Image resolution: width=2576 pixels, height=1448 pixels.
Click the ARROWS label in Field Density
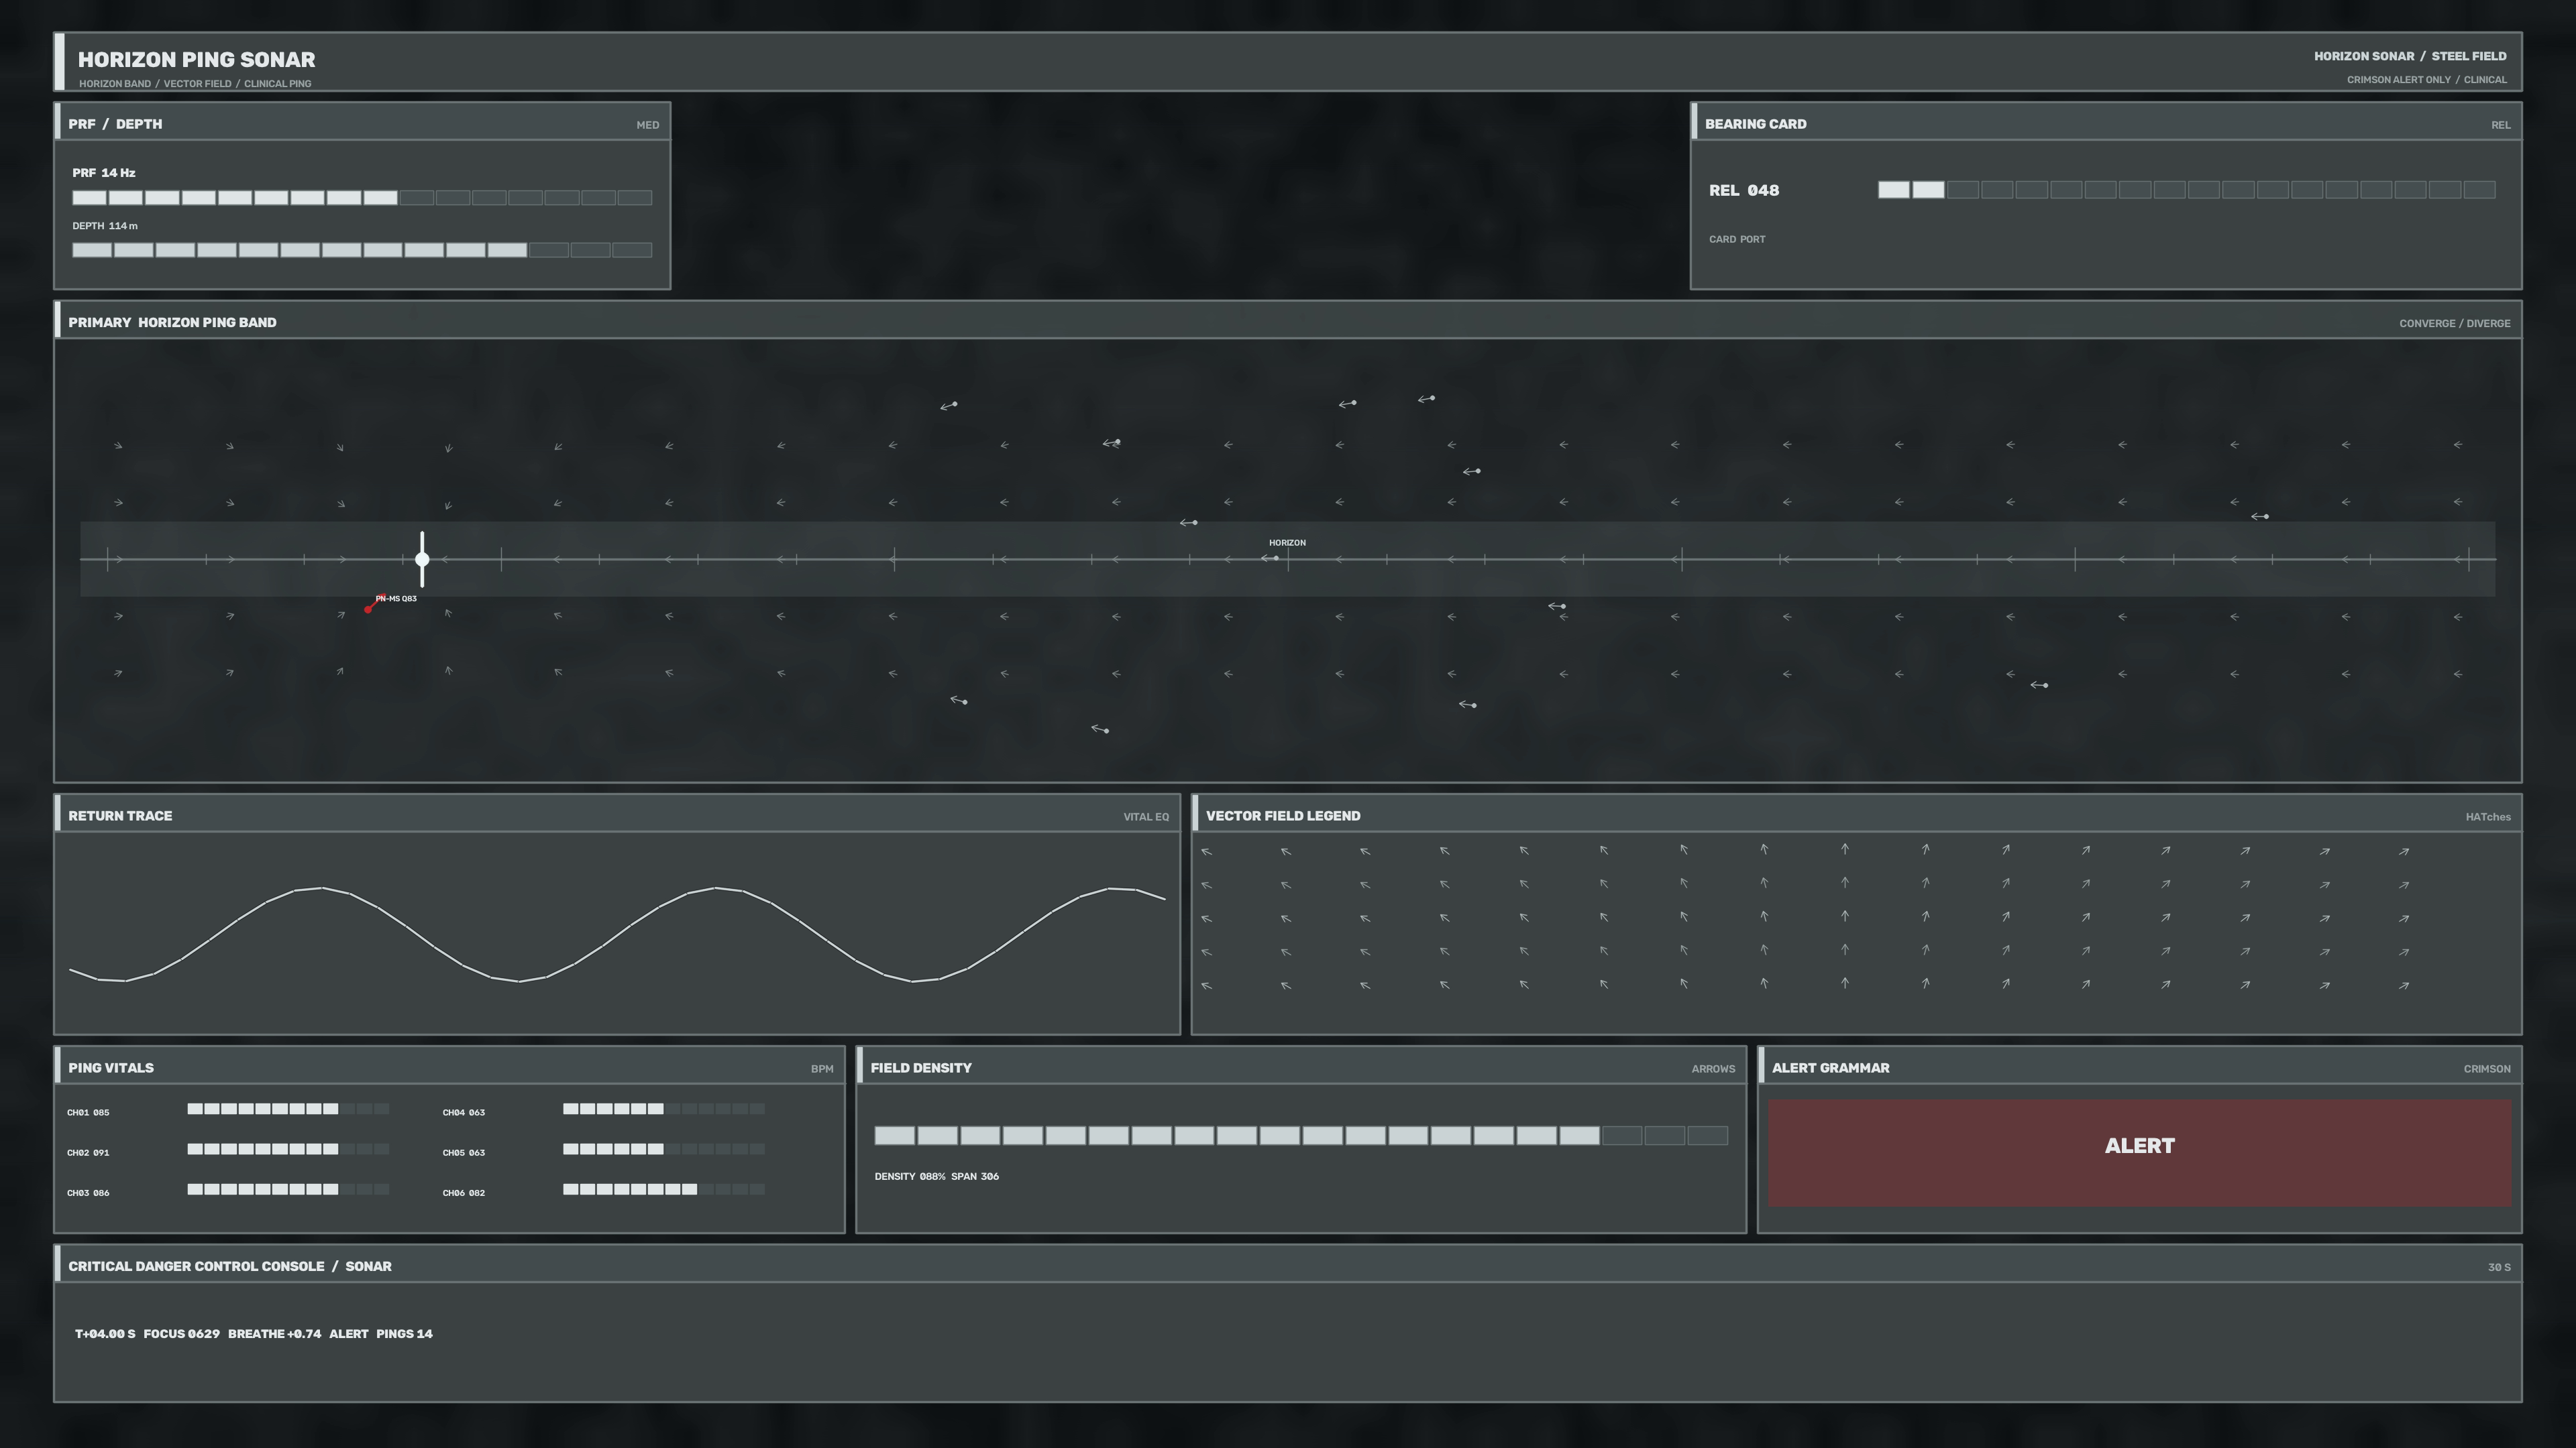[x=1713, y=1069]
